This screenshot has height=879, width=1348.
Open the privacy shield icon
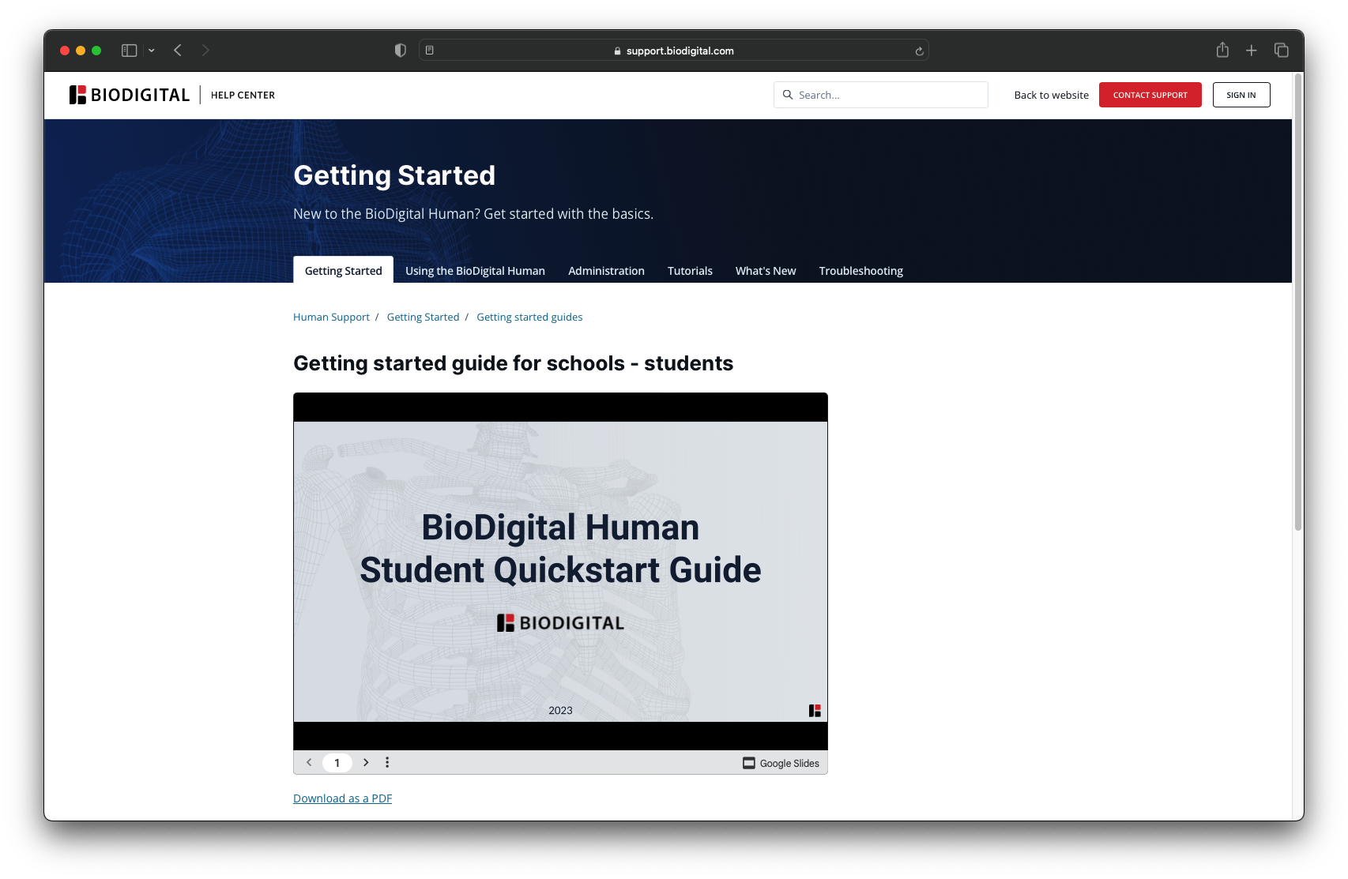point(401,51)
